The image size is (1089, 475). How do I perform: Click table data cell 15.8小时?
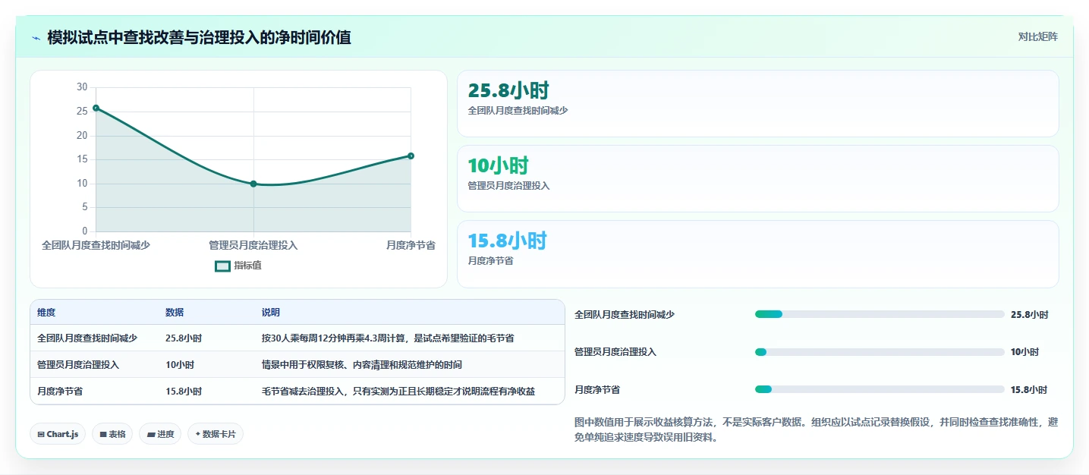coord(184,392)
